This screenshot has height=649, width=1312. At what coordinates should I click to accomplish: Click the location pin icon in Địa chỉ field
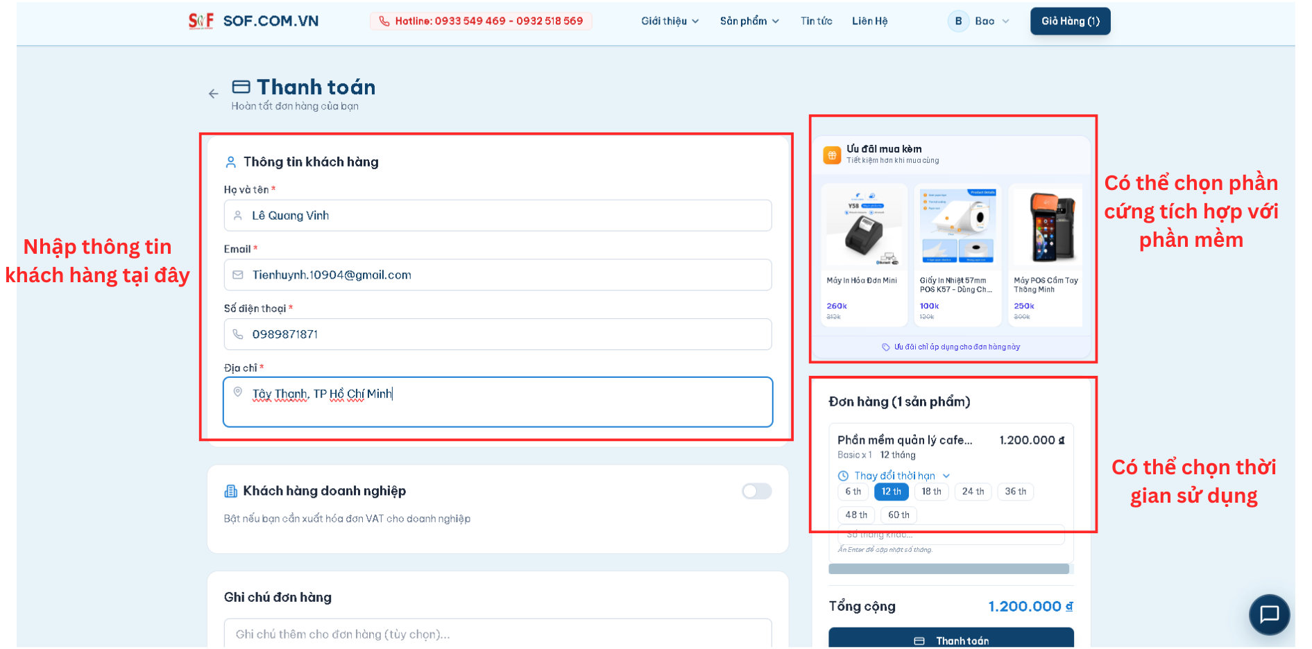[238, 392]
